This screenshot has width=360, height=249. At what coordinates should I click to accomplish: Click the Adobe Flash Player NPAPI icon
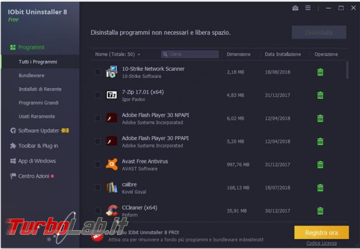coord(112,118)
